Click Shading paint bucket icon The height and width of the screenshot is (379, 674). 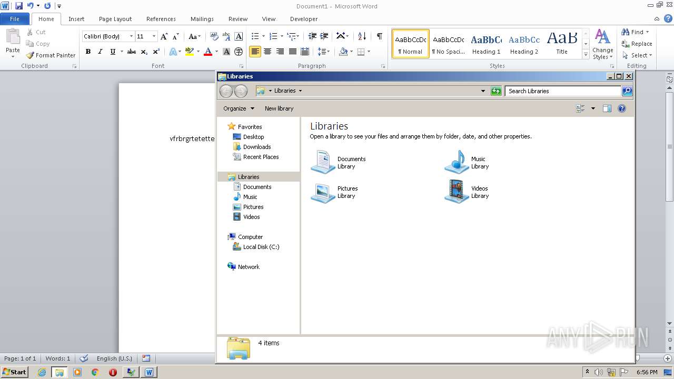click(x=343, y=52)
